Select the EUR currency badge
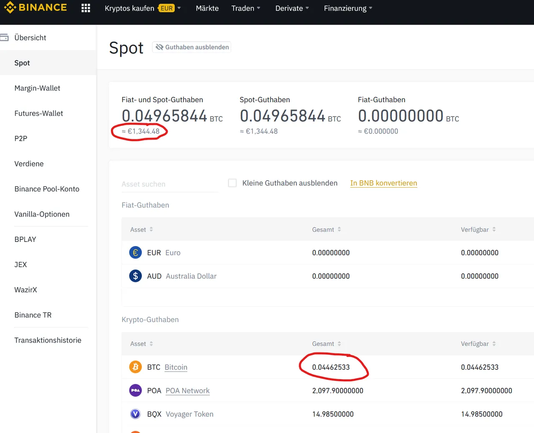The image size is (534, 433). [x=166, y=8]
